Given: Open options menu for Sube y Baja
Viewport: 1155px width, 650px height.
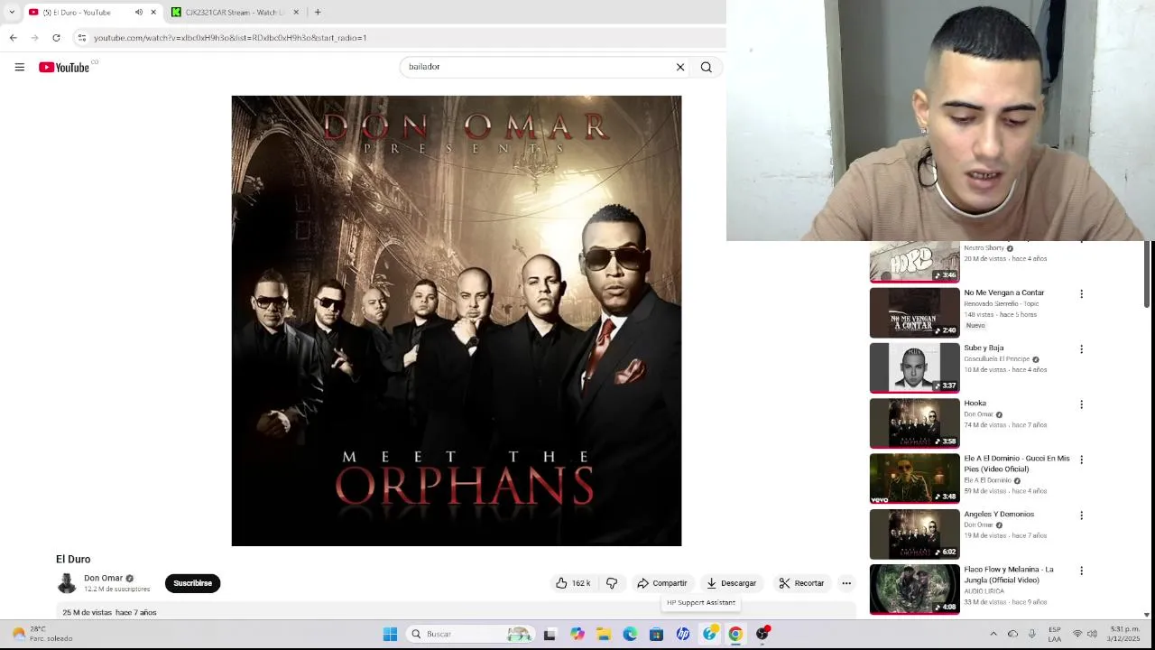Looking at the screenshot, I should 1081,349.
